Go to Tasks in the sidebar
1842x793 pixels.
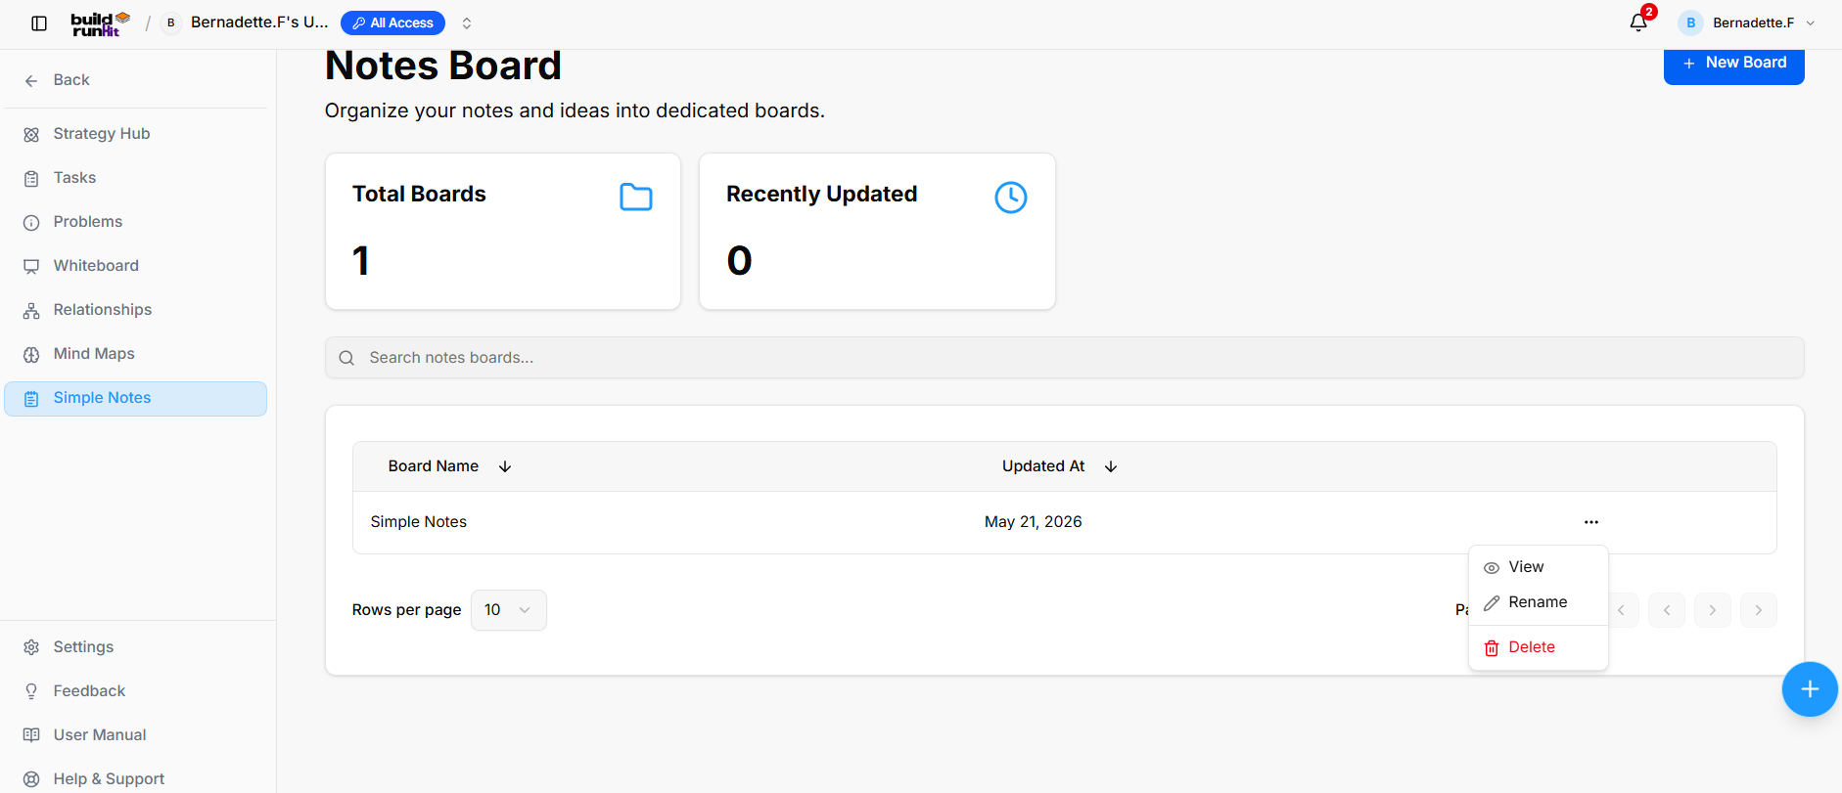point(135,178)
